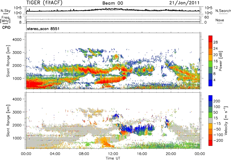The image size is (231, 160).
Task: Click the "-15" value on the Velocity scale
Action: pyautogui.click(x=217, y=123)
